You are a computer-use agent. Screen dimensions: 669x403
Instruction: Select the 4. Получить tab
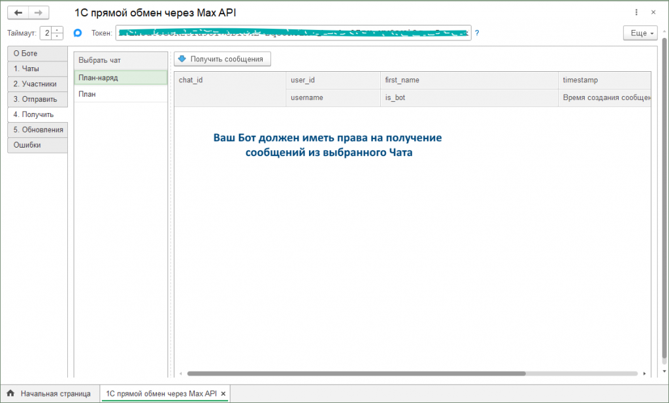pos(37,114)
